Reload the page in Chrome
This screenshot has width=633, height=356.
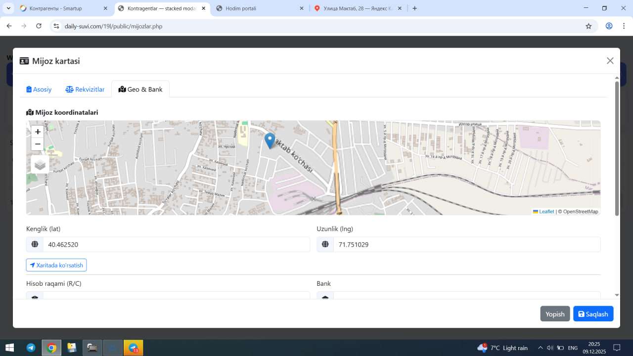pyautogui.click(x=39, y=26)
